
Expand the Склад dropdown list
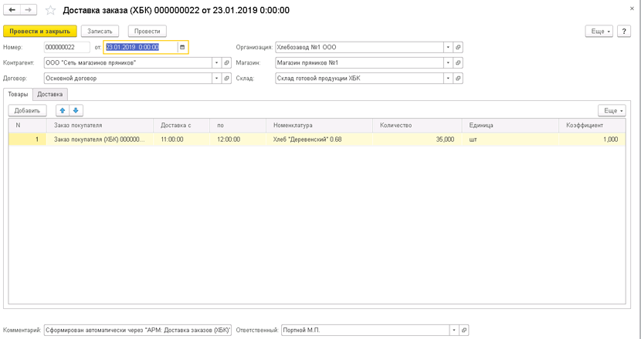(449, 79)
